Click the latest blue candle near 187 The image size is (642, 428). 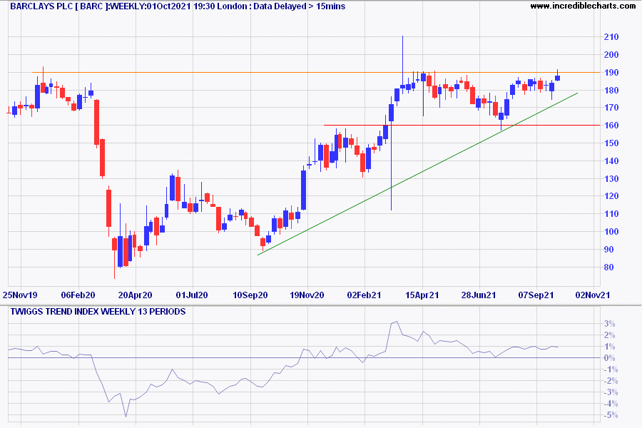pyautogui.click(x=557, y=78)
